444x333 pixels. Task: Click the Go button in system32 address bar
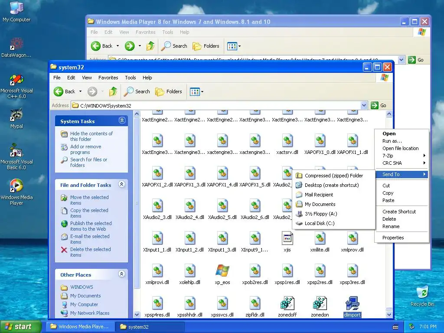click(x=379, y=105)
